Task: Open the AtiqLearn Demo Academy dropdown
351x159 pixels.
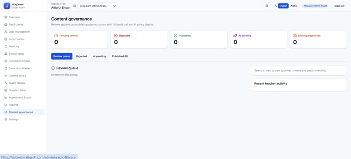Action: pyautogui.click(x=98, y=6)
